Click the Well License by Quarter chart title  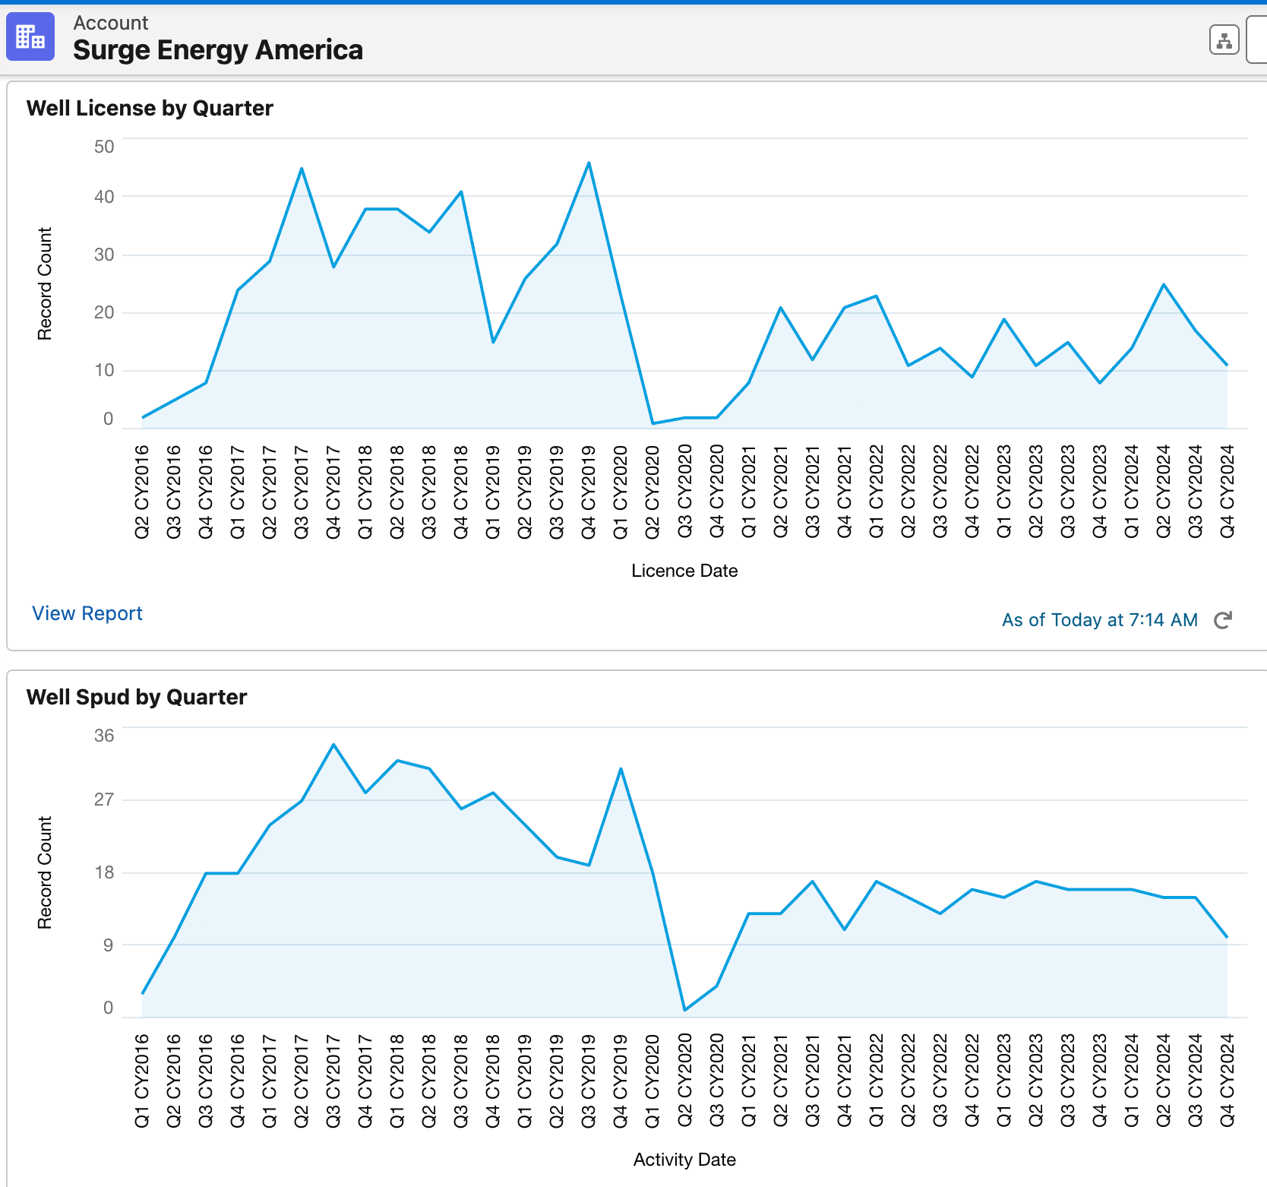tap(150, 108)
